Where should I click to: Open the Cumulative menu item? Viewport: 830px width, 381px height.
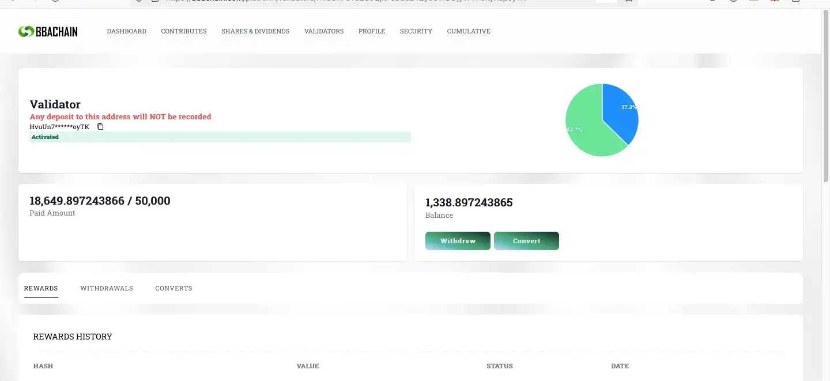[468, 31]
